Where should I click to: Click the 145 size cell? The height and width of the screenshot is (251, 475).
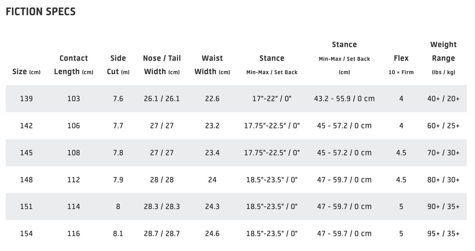(x=26, y=153)
